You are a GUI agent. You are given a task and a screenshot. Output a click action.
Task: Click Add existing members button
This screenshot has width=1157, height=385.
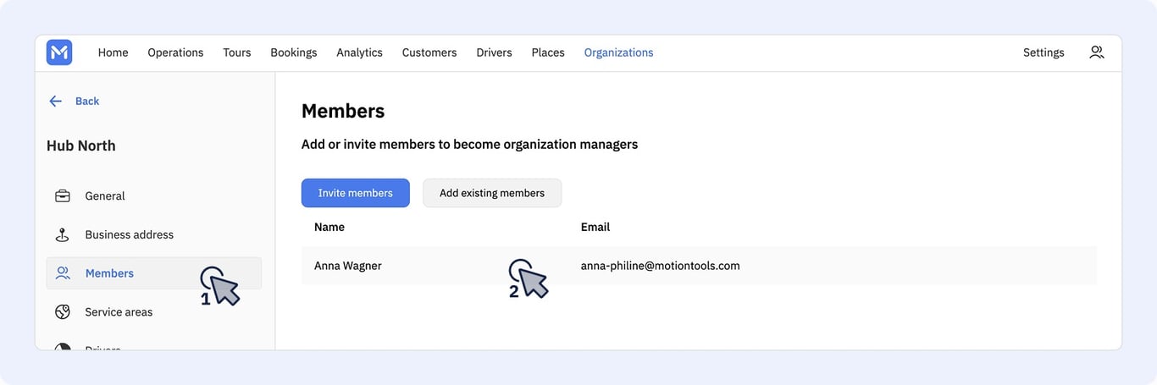point(492,193)
